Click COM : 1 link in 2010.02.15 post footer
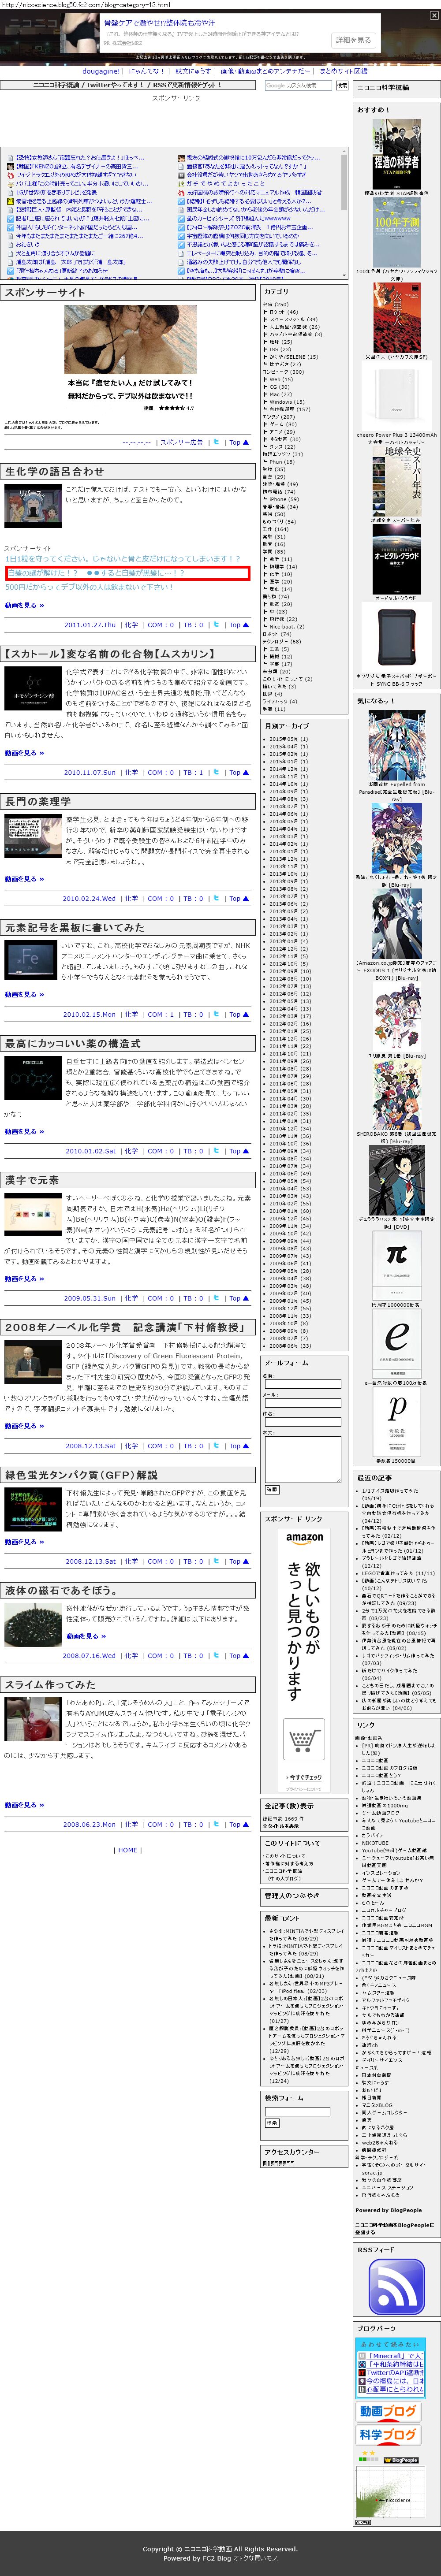441x2576 pixels. tap(160, 1014)
